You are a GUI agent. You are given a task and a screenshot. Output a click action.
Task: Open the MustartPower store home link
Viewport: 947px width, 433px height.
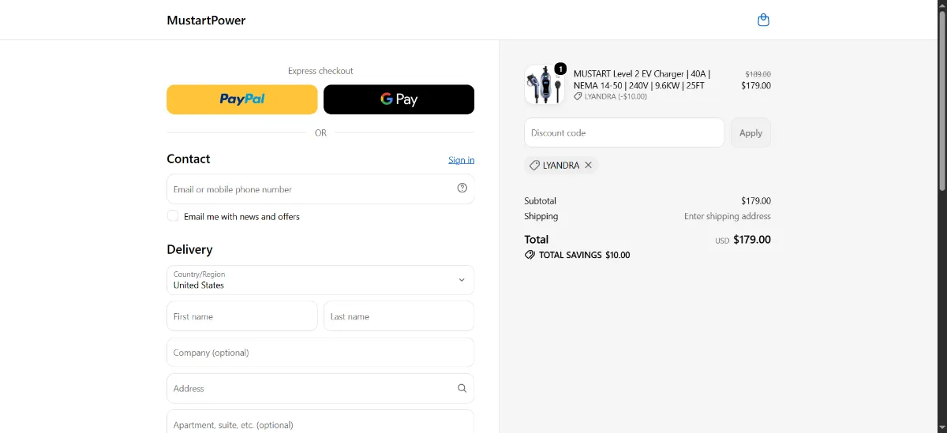tap(206, 21)
